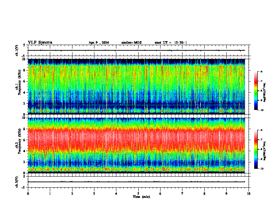Image resolution: width=280 pixels, height=217 pixels.
Task: Click the time axis tick label "5"
Action: 138,194
